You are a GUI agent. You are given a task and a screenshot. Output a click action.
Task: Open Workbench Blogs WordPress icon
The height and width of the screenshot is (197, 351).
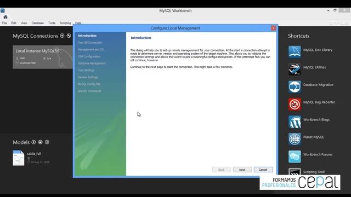point(295,121)
